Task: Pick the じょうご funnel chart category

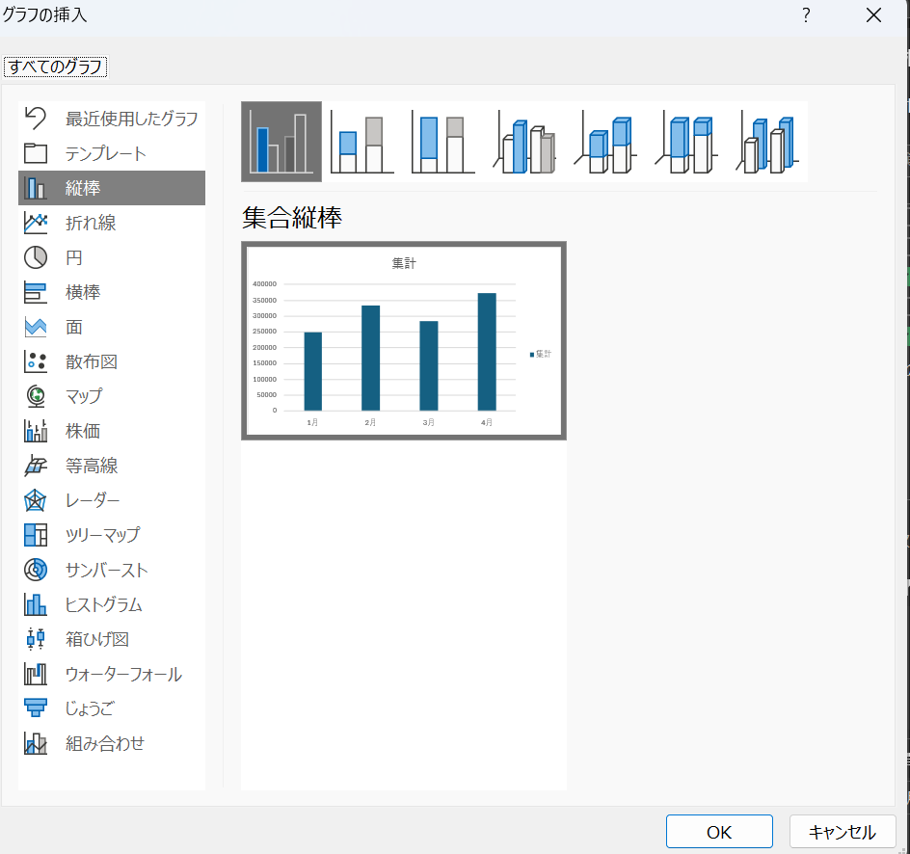Action: tap(89, 708)
